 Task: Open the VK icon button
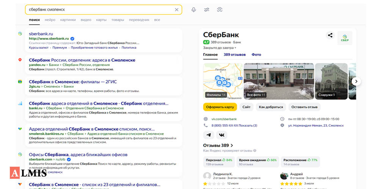coord(222,135)
